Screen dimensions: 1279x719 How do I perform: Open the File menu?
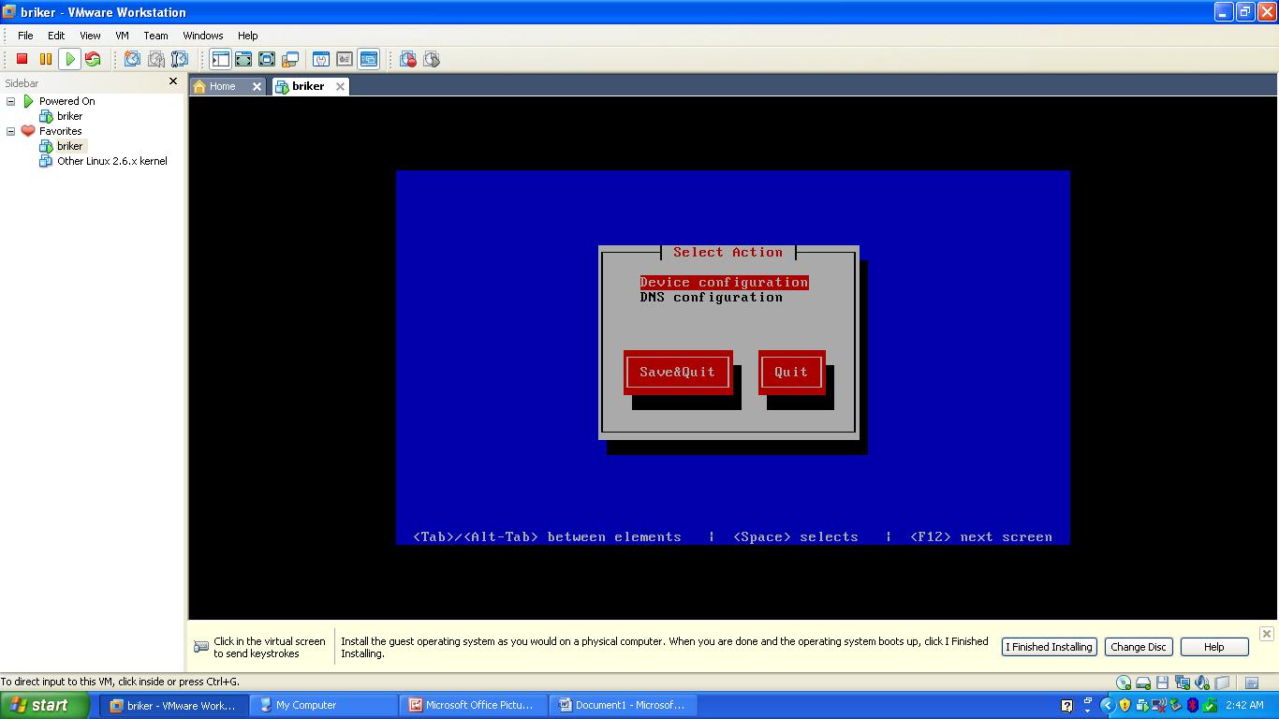(x=25, y=36)
